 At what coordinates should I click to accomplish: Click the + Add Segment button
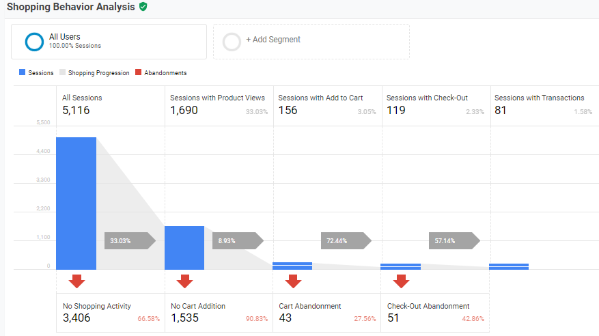click(311, 41)
